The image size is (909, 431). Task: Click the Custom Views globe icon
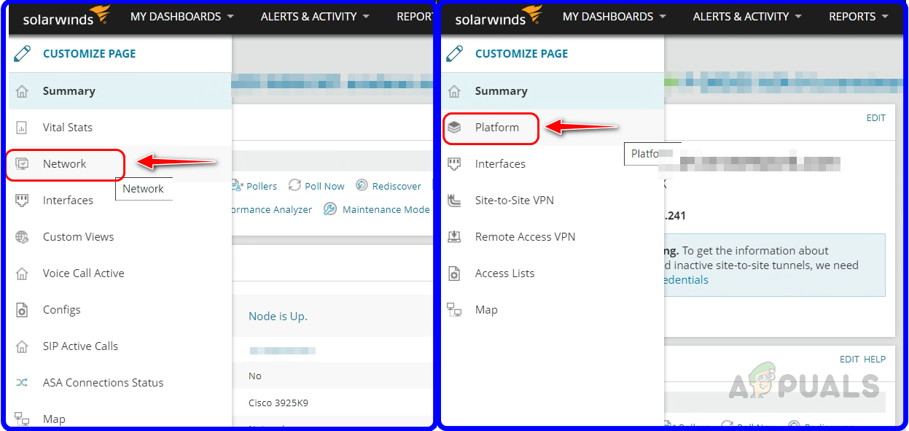(22, 237)
